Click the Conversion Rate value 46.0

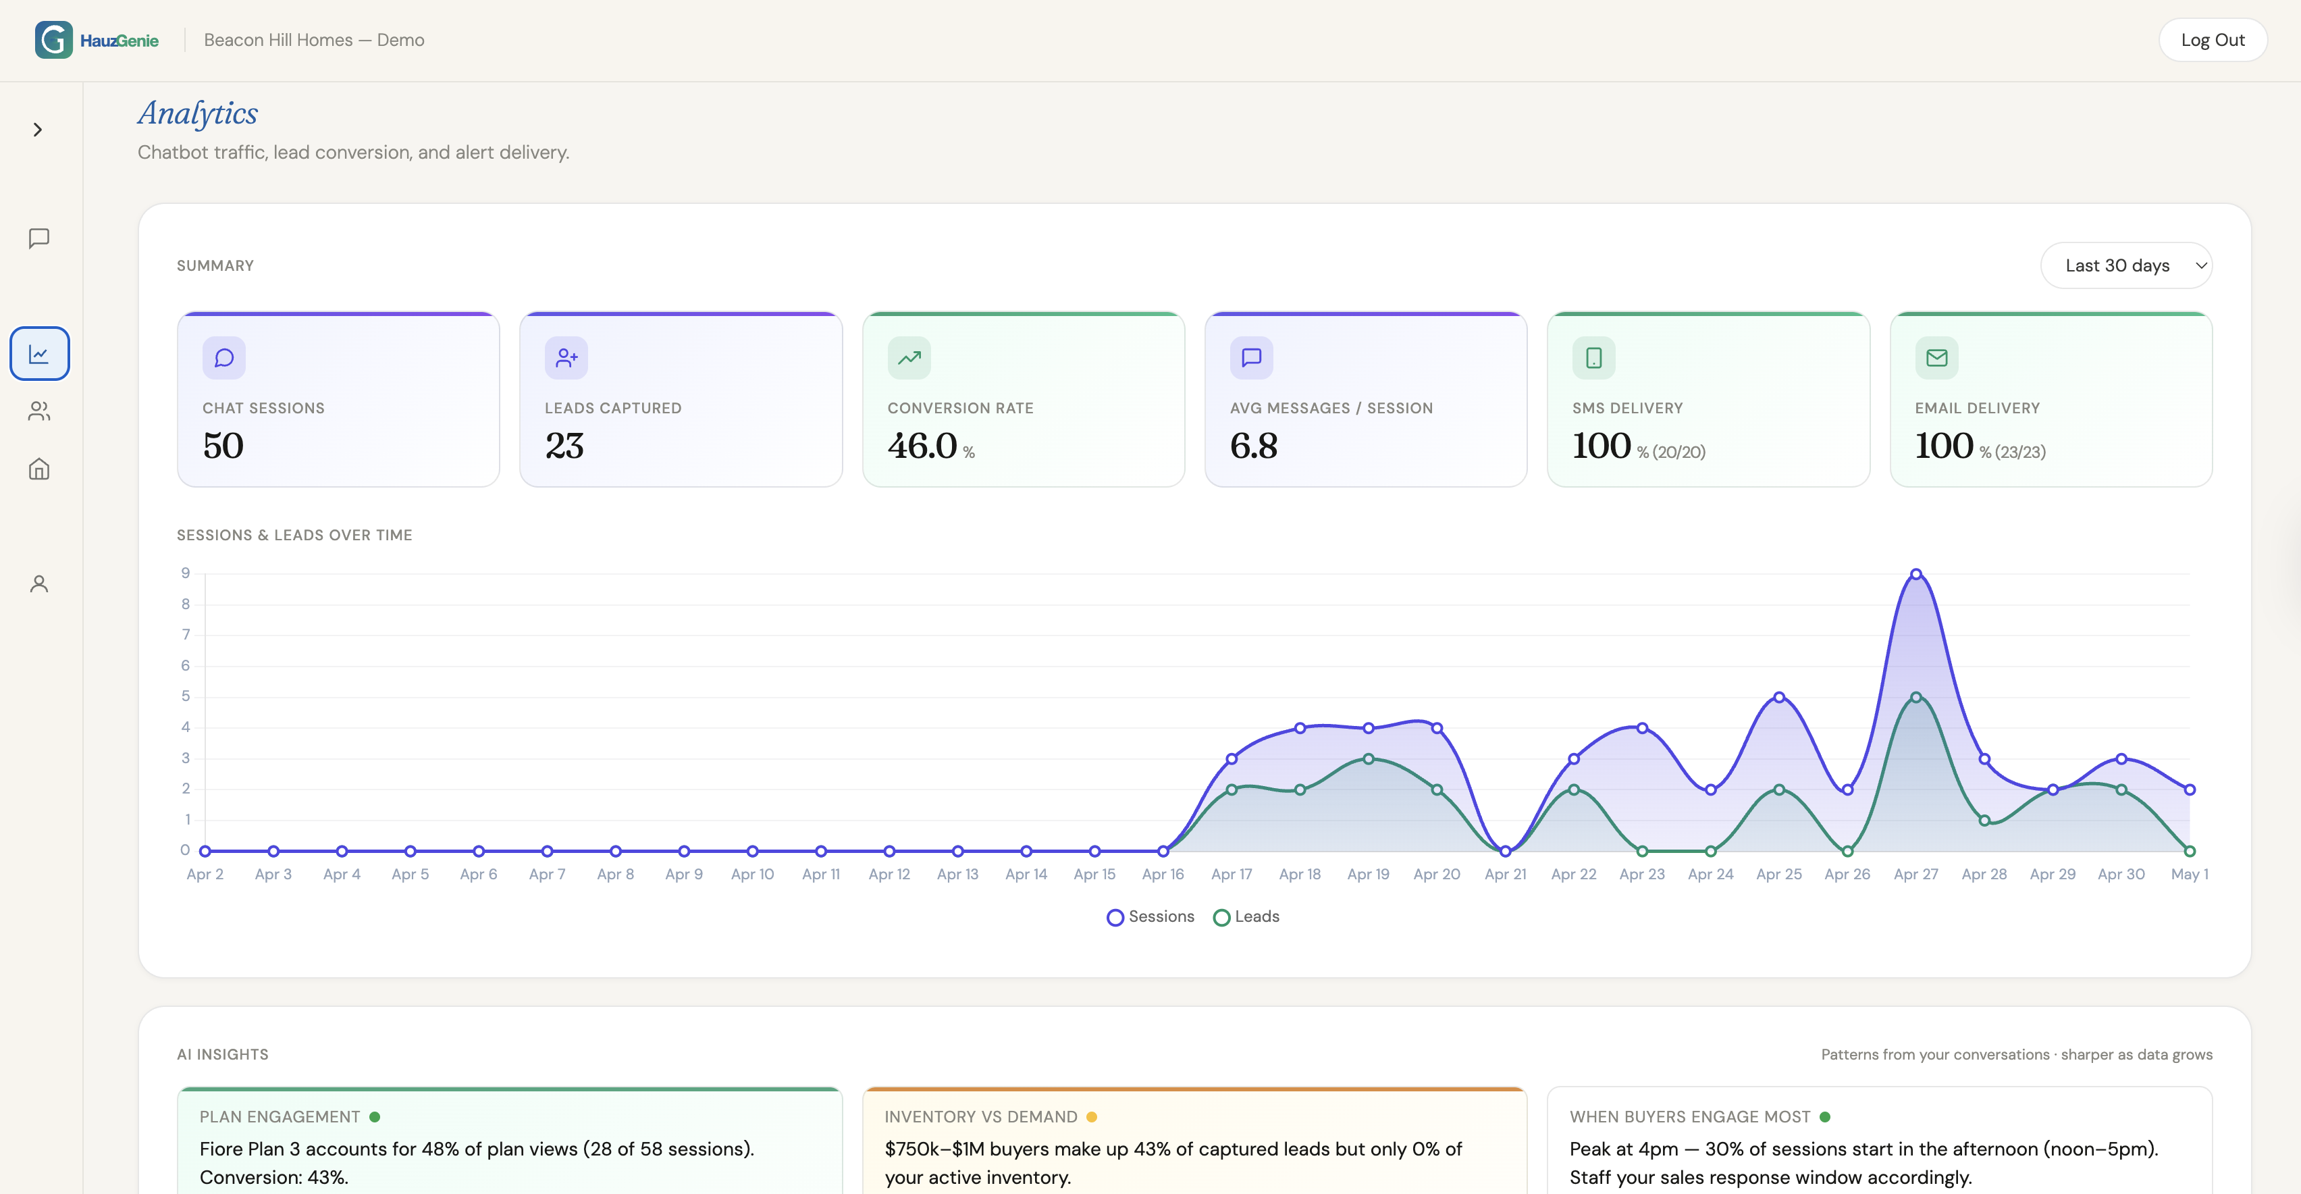pos(923,446)
